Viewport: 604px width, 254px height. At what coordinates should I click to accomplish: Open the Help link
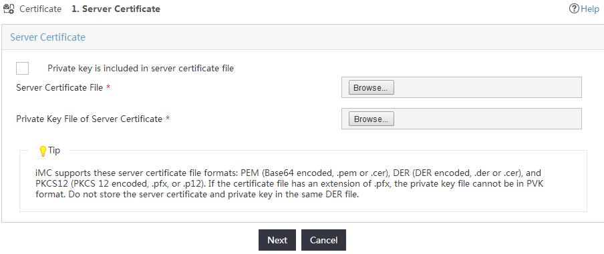point(590,9)
